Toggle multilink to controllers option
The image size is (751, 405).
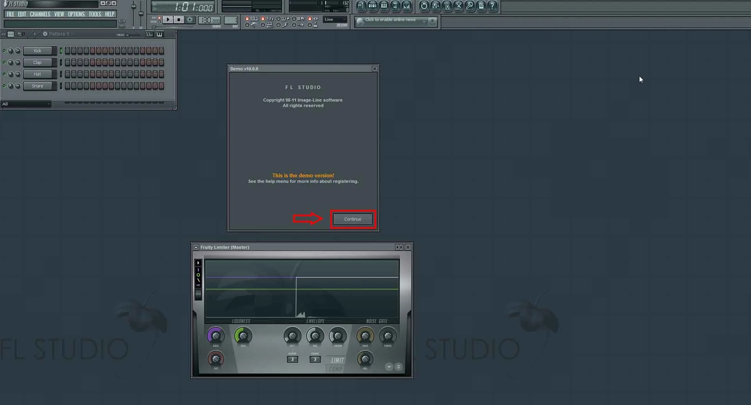(x=309, y=25)
